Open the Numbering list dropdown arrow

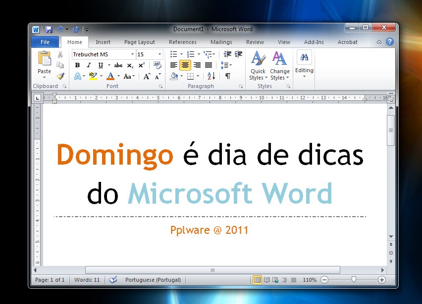click(x=199, y=54)
